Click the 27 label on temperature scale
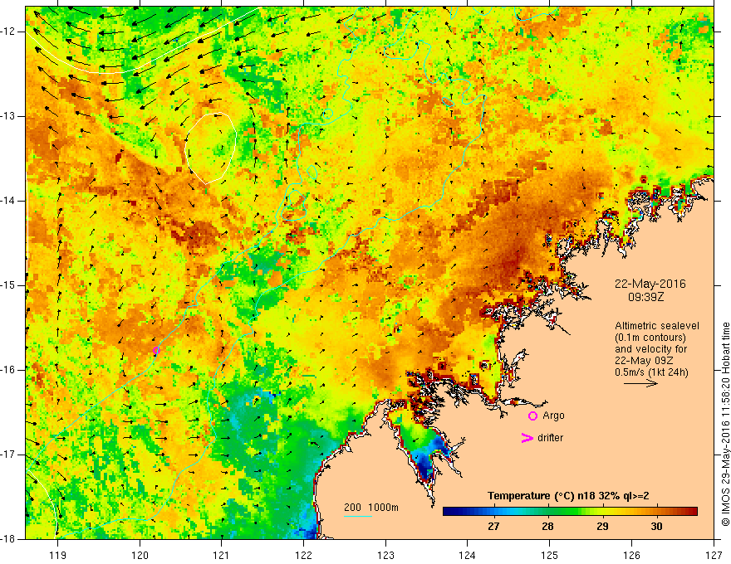The width and height of the screenshot is (731, 564). tap(493, 527)
